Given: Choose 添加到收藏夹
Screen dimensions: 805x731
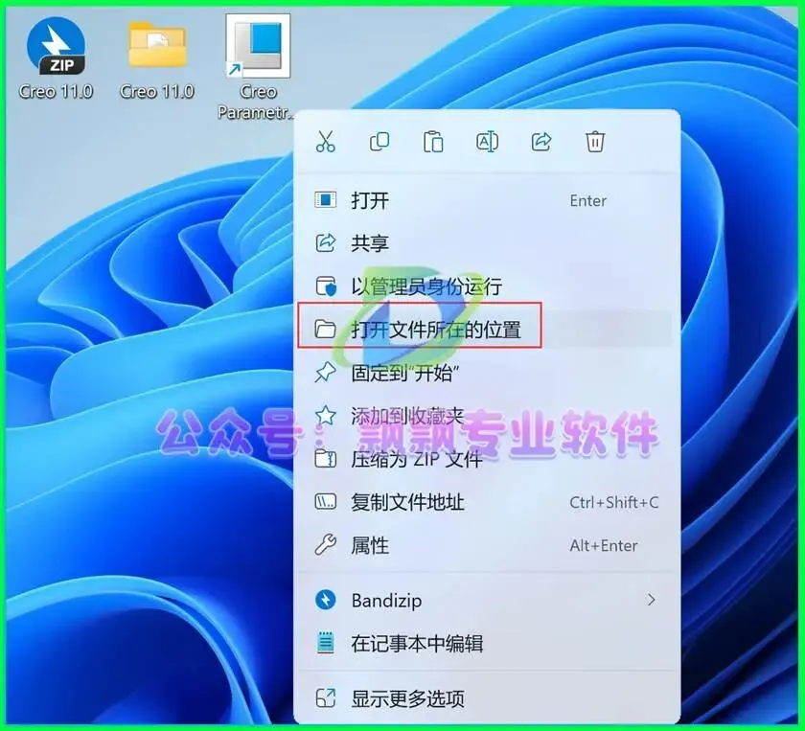Looking at the screenshot, I should [x=486, y=416].
